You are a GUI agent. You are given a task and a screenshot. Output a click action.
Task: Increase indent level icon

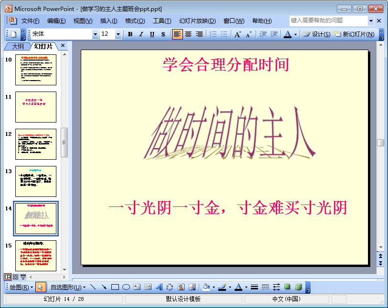[x=274, y=34]
